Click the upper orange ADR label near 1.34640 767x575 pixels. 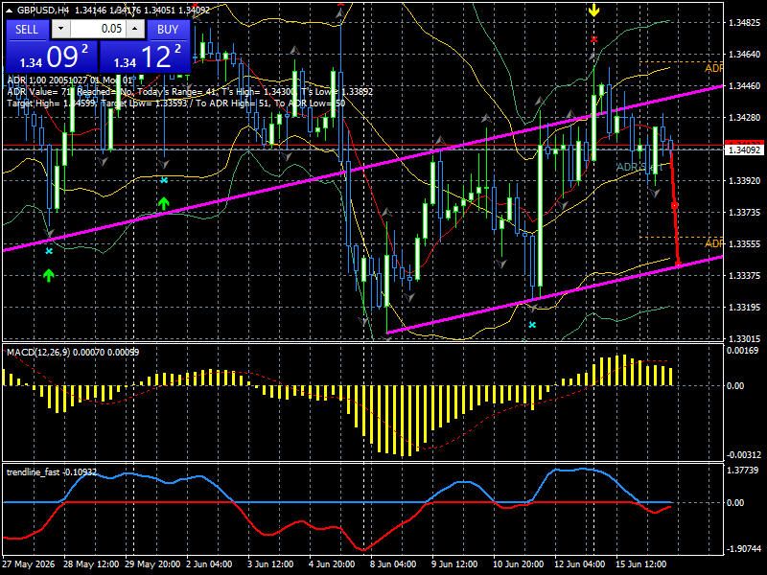pos(713,68)
